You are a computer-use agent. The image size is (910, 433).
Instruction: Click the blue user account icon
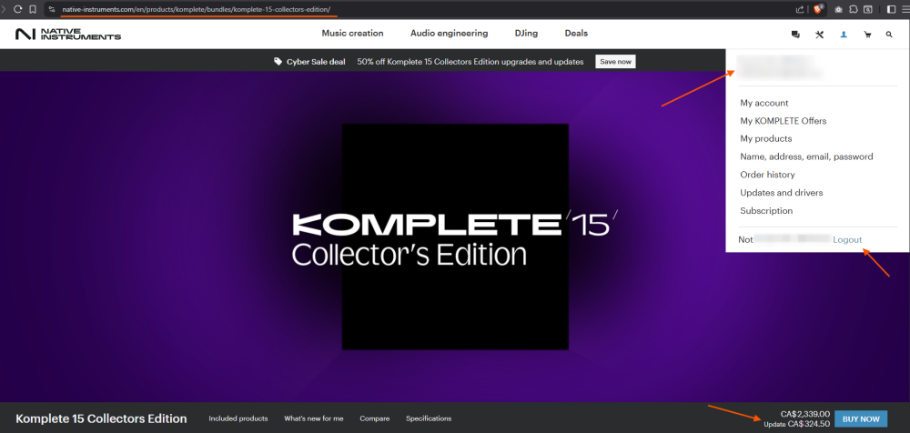(x=844, y=35)
